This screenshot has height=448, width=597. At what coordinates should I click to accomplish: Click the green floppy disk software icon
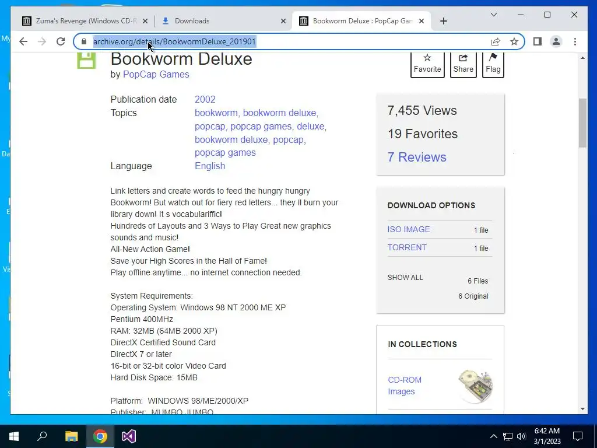[x=86, y=61]
